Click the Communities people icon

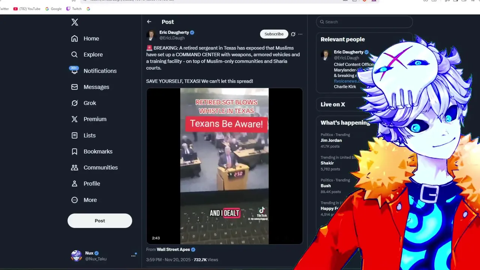tap(75, 168)
